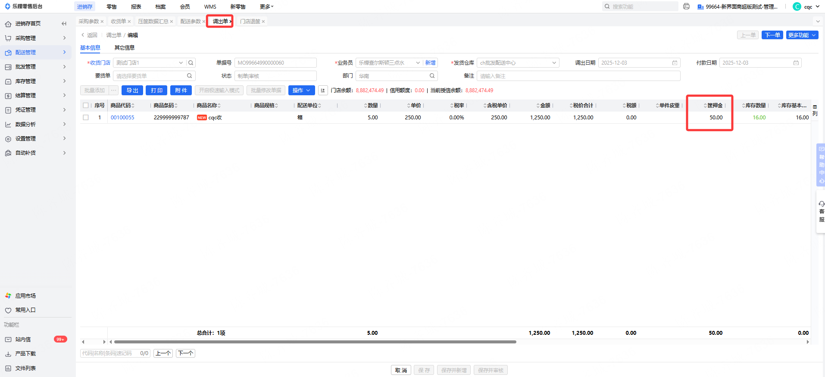Open the 收货门店 dropdown

181,63
